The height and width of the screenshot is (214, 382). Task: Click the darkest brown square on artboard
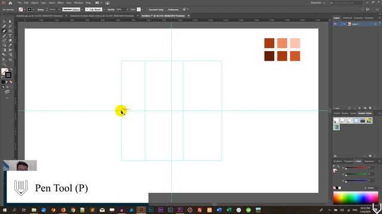pyautogui.click(x=269, y=56)
